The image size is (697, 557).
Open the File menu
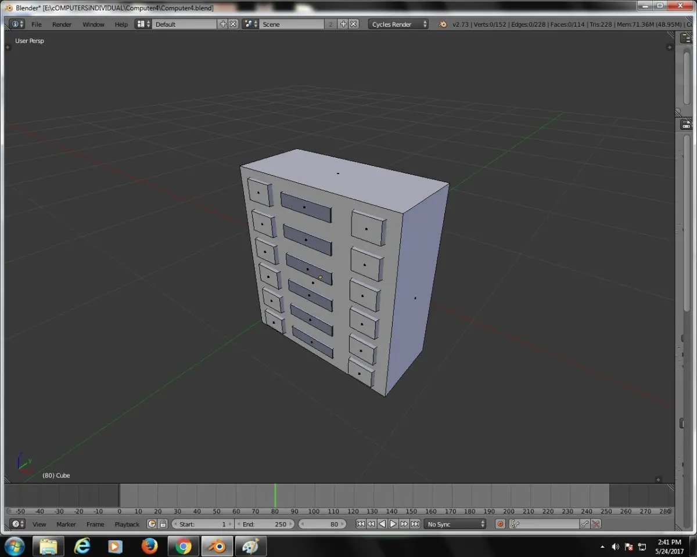(37, 24)
